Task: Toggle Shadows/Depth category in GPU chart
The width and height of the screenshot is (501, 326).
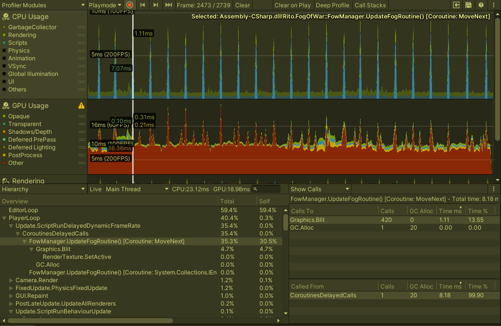Action: click(x=4, y=132)
